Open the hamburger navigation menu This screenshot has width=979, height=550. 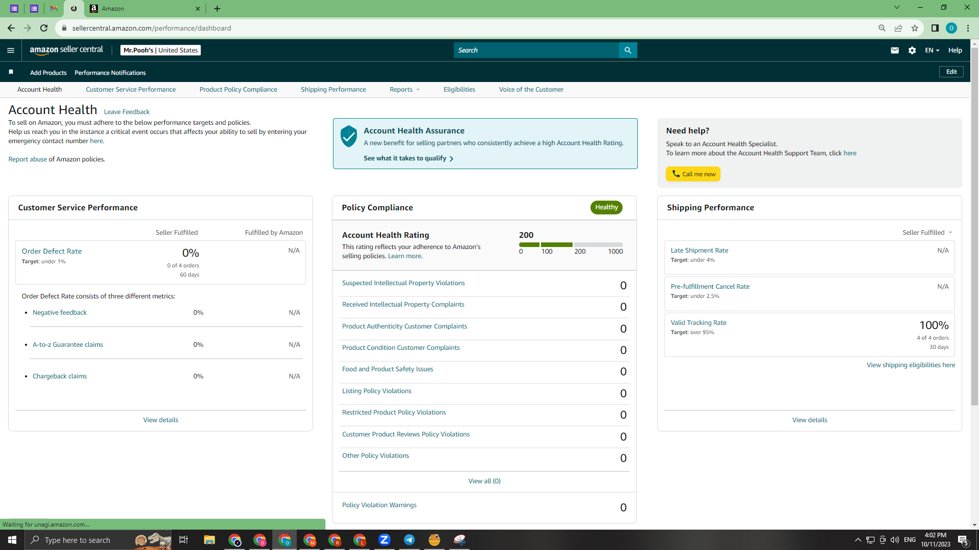click(x=11, y=50)
